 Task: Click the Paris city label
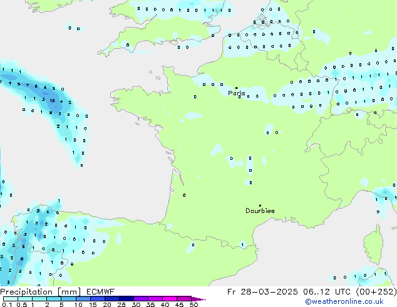pyautogui.click(x=237, y=93)
